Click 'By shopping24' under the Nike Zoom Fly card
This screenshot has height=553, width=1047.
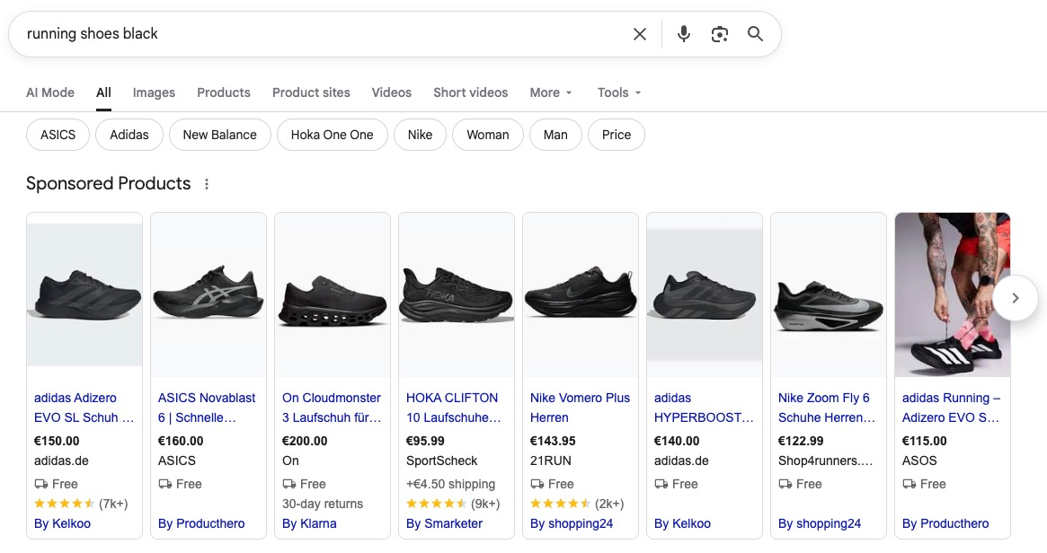point(820,523)
